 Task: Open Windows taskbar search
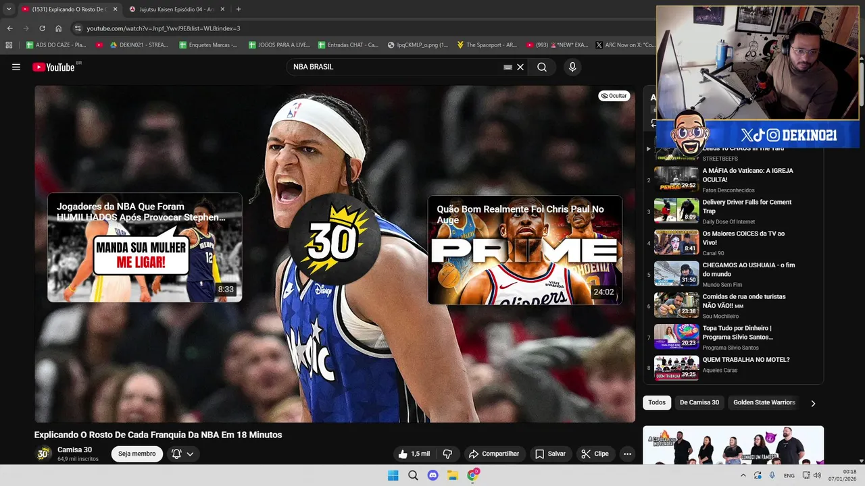(413, 475)
